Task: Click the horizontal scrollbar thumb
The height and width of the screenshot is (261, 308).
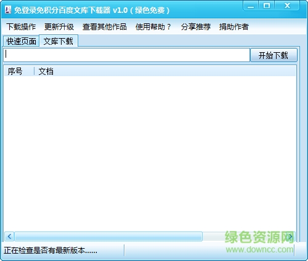Action: click(x=108, y=236)
